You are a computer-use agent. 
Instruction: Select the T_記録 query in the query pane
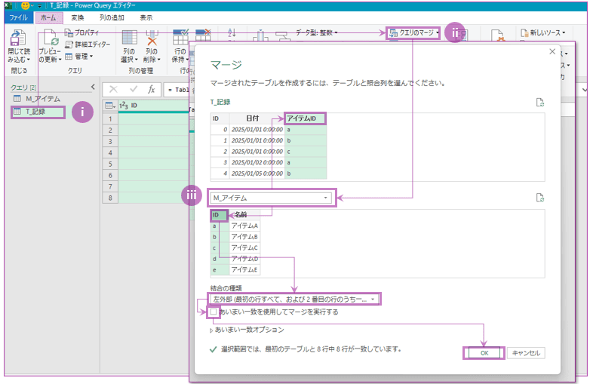[35, 112]
